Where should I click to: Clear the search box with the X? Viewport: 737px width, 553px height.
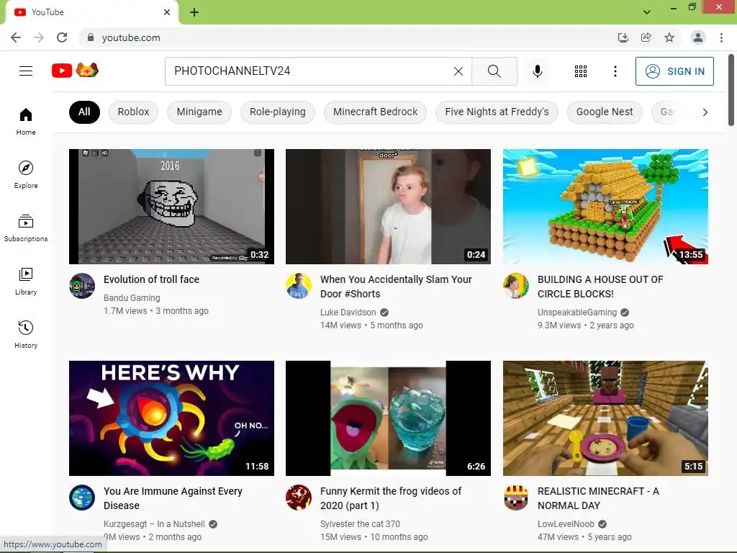458,71
